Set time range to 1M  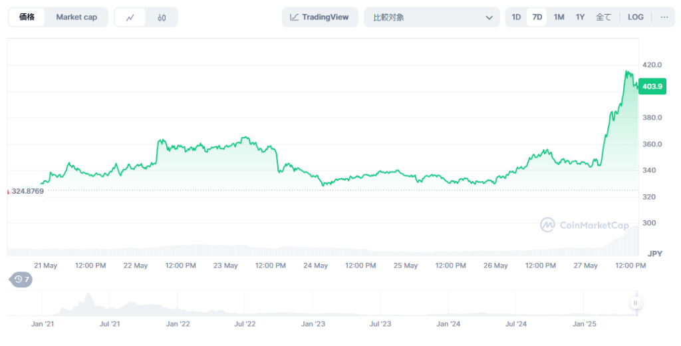coord(559,17)
